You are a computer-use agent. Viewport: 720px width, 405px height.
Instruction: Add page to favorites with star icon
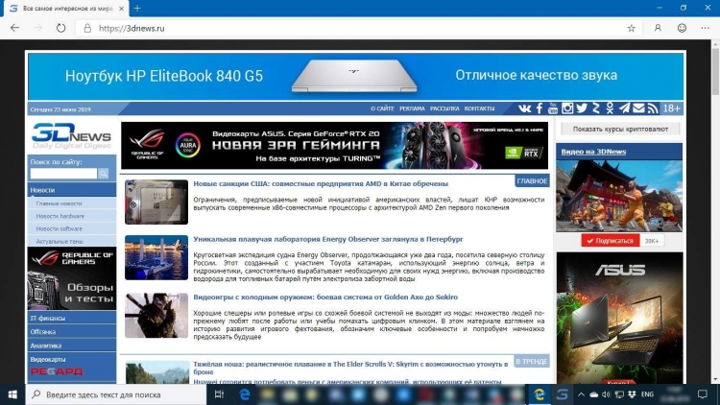point(632,28)
